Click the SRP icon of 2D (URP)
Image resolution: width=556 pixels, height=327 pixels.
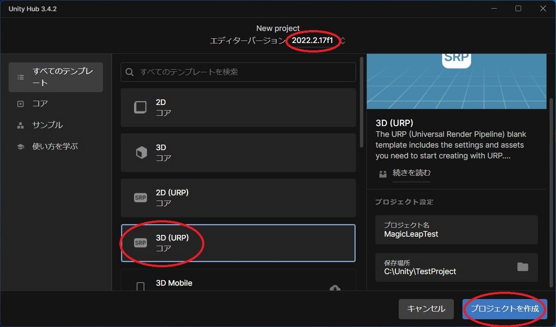140,198
